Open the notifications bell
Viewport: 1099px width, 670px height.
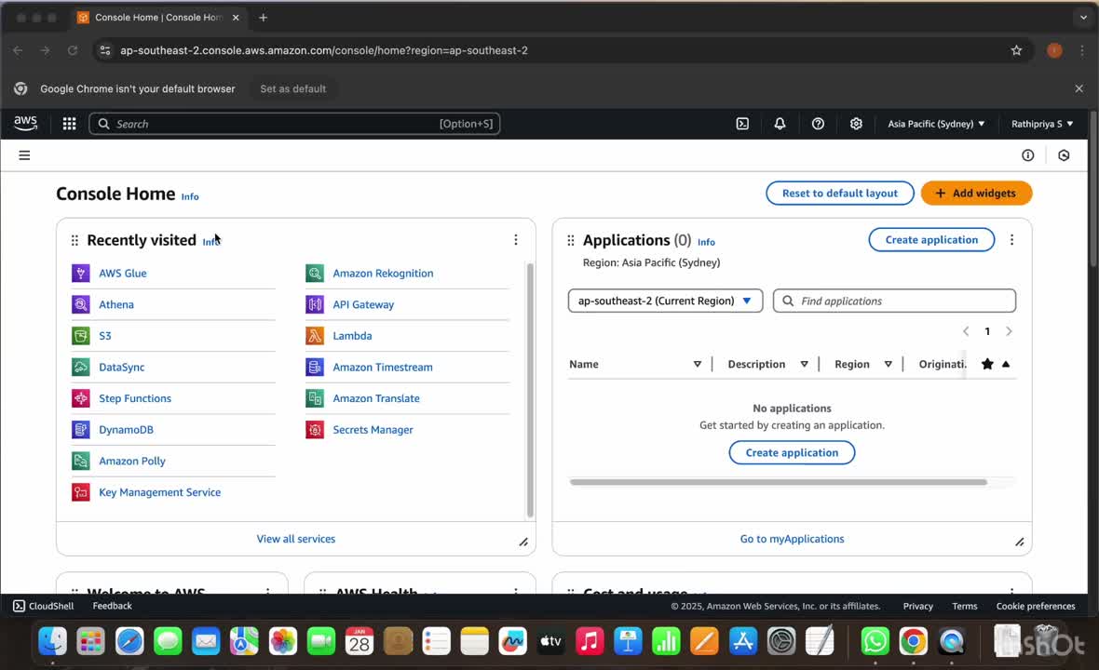coord(780,124)
